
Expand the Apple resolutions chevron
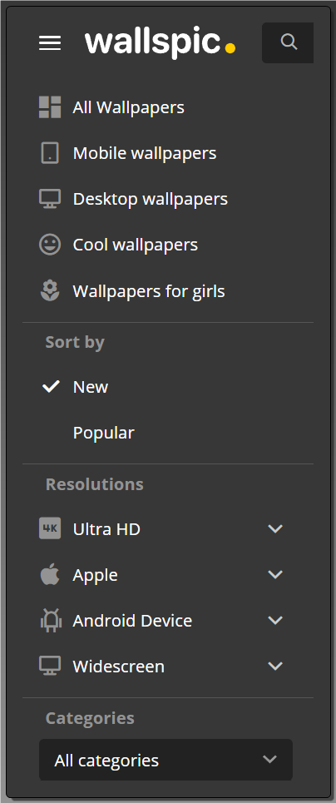click(x=275, y=575)
